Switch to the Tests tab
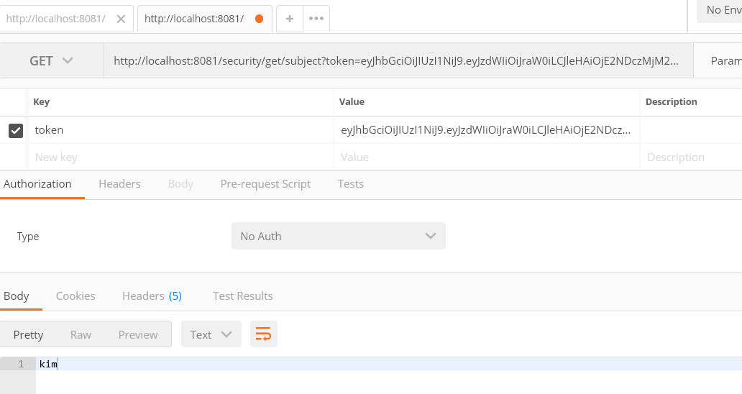Screen dimensions: 742x394 pyautogui.click(x=351, y=184)
